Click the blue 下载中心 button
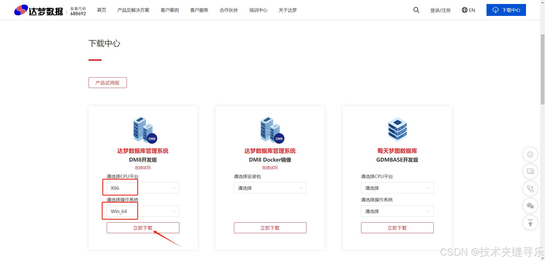 point(506,10)
